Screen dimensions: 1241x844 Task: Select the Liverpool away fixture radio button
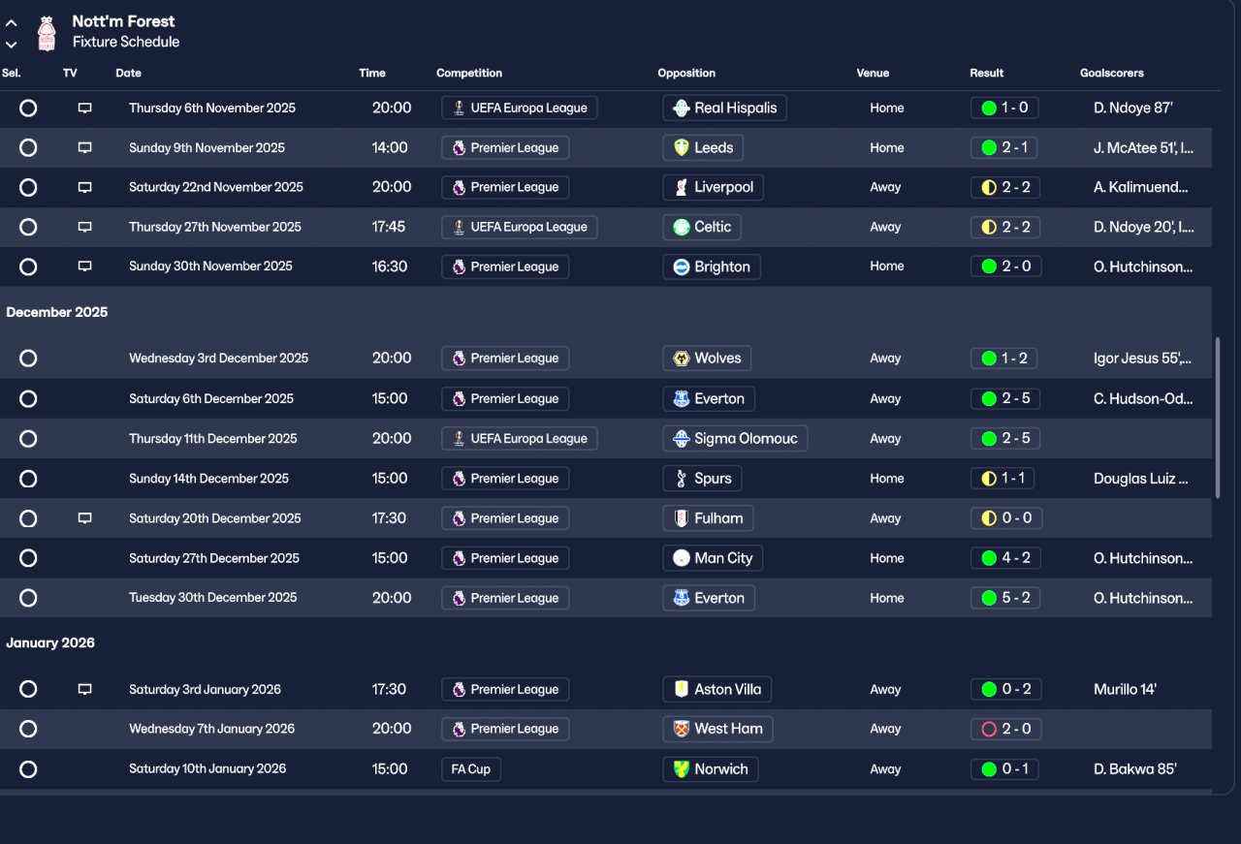[x=28, y=187]
